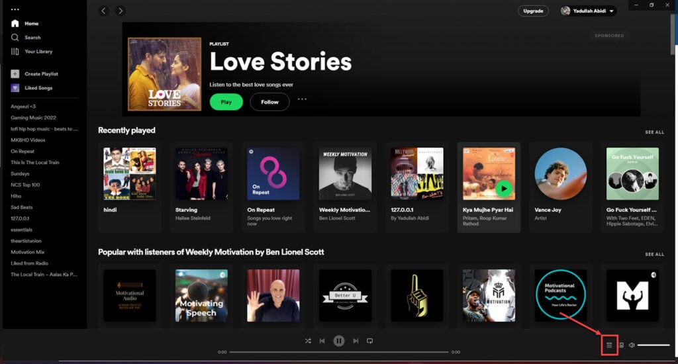Toggle repeat mode
This screenshot has height=364, width=678.
point(369,341)
